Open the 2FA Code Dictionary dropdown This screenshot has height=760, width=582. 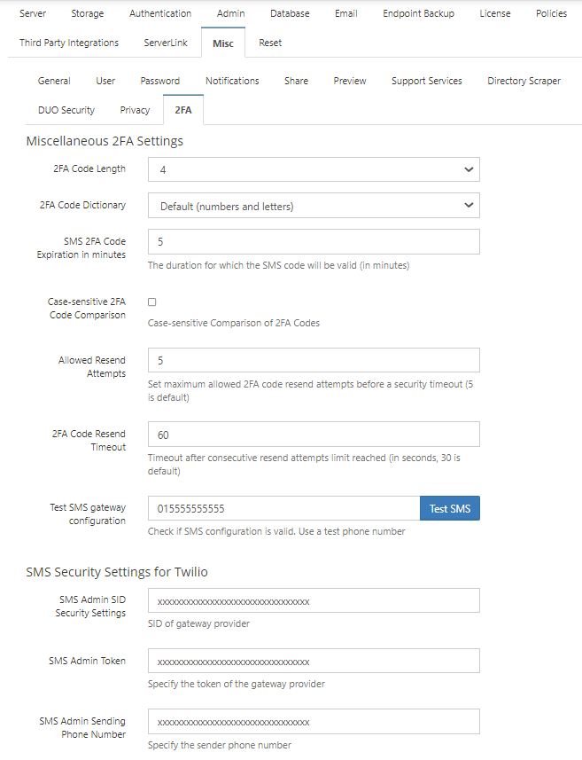pyautogui.click(x=314, y=206)
